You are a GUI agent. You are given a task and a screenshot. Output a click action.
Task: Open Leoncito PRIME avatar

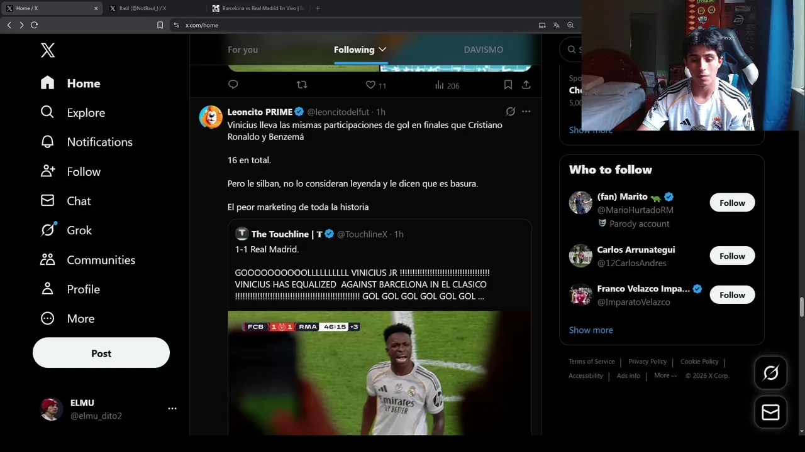211,117
